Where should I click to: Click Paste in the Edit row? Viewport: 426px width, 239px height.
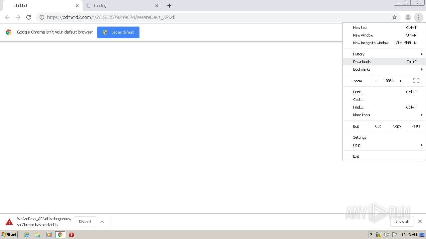pyautogui.click(x=416, y=126)
